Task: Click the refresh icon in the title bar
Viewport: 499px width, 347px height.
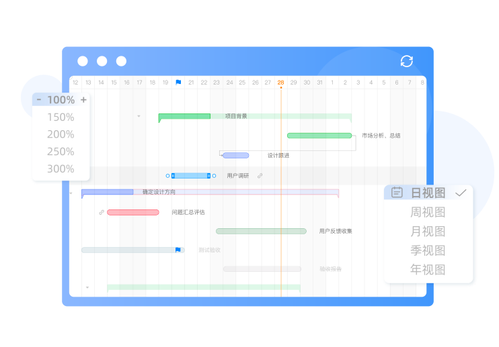Action: click(x=406, y=61)
